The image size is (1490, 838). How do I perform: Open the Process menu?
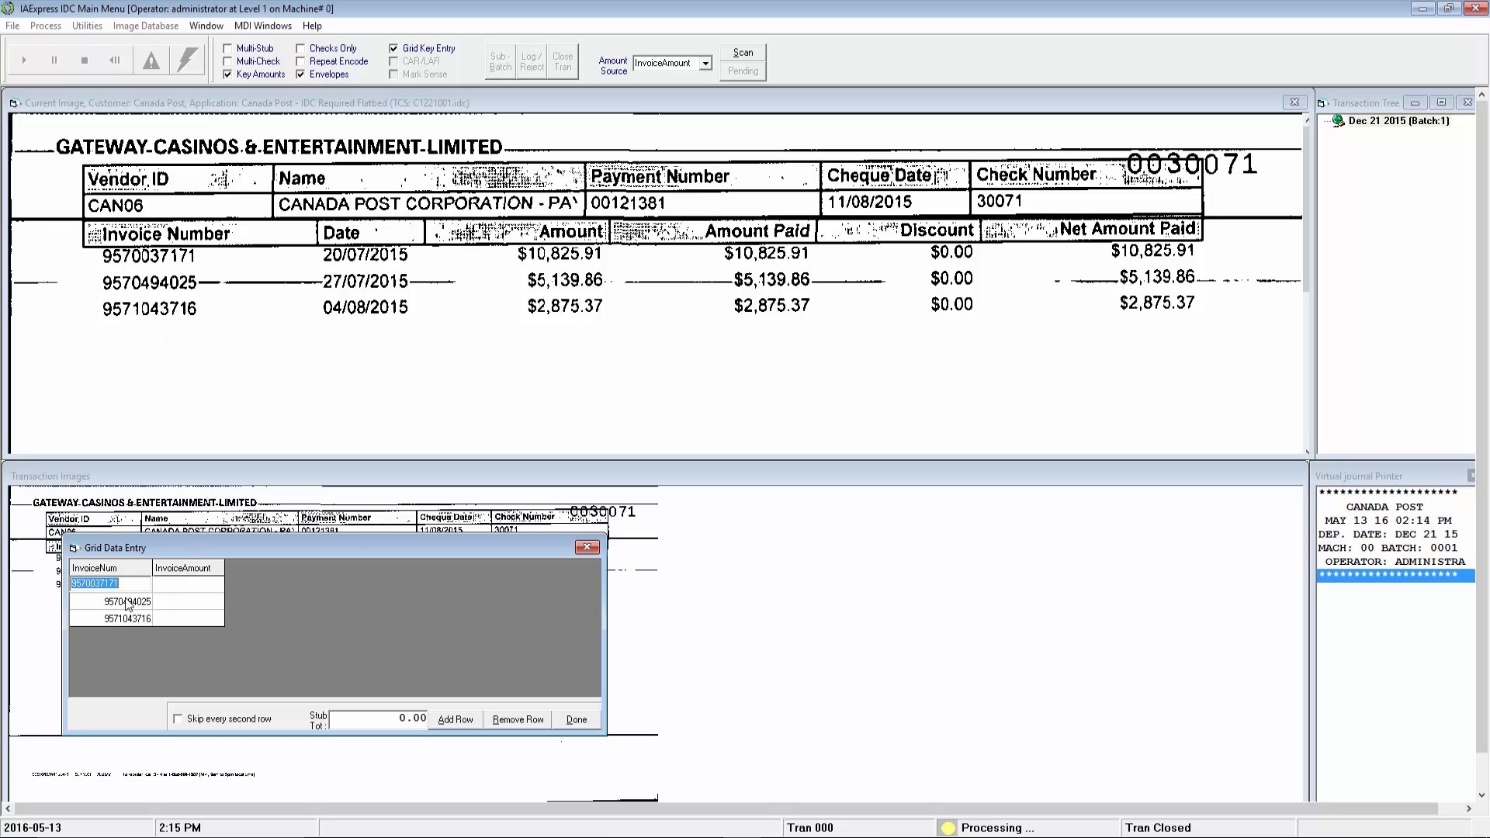pyautogui.click(x=46, y=26)
